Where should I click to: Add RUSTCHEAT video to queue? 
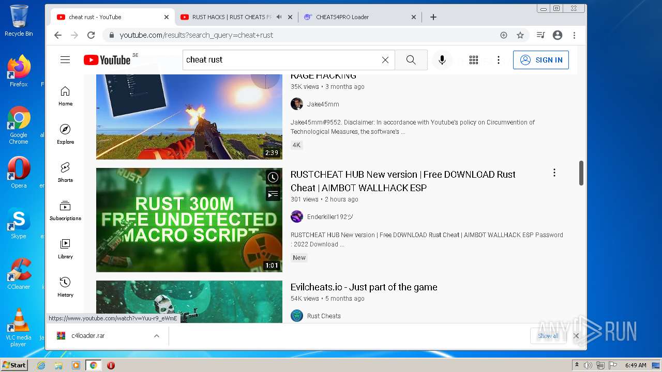[x=273, y=194]
